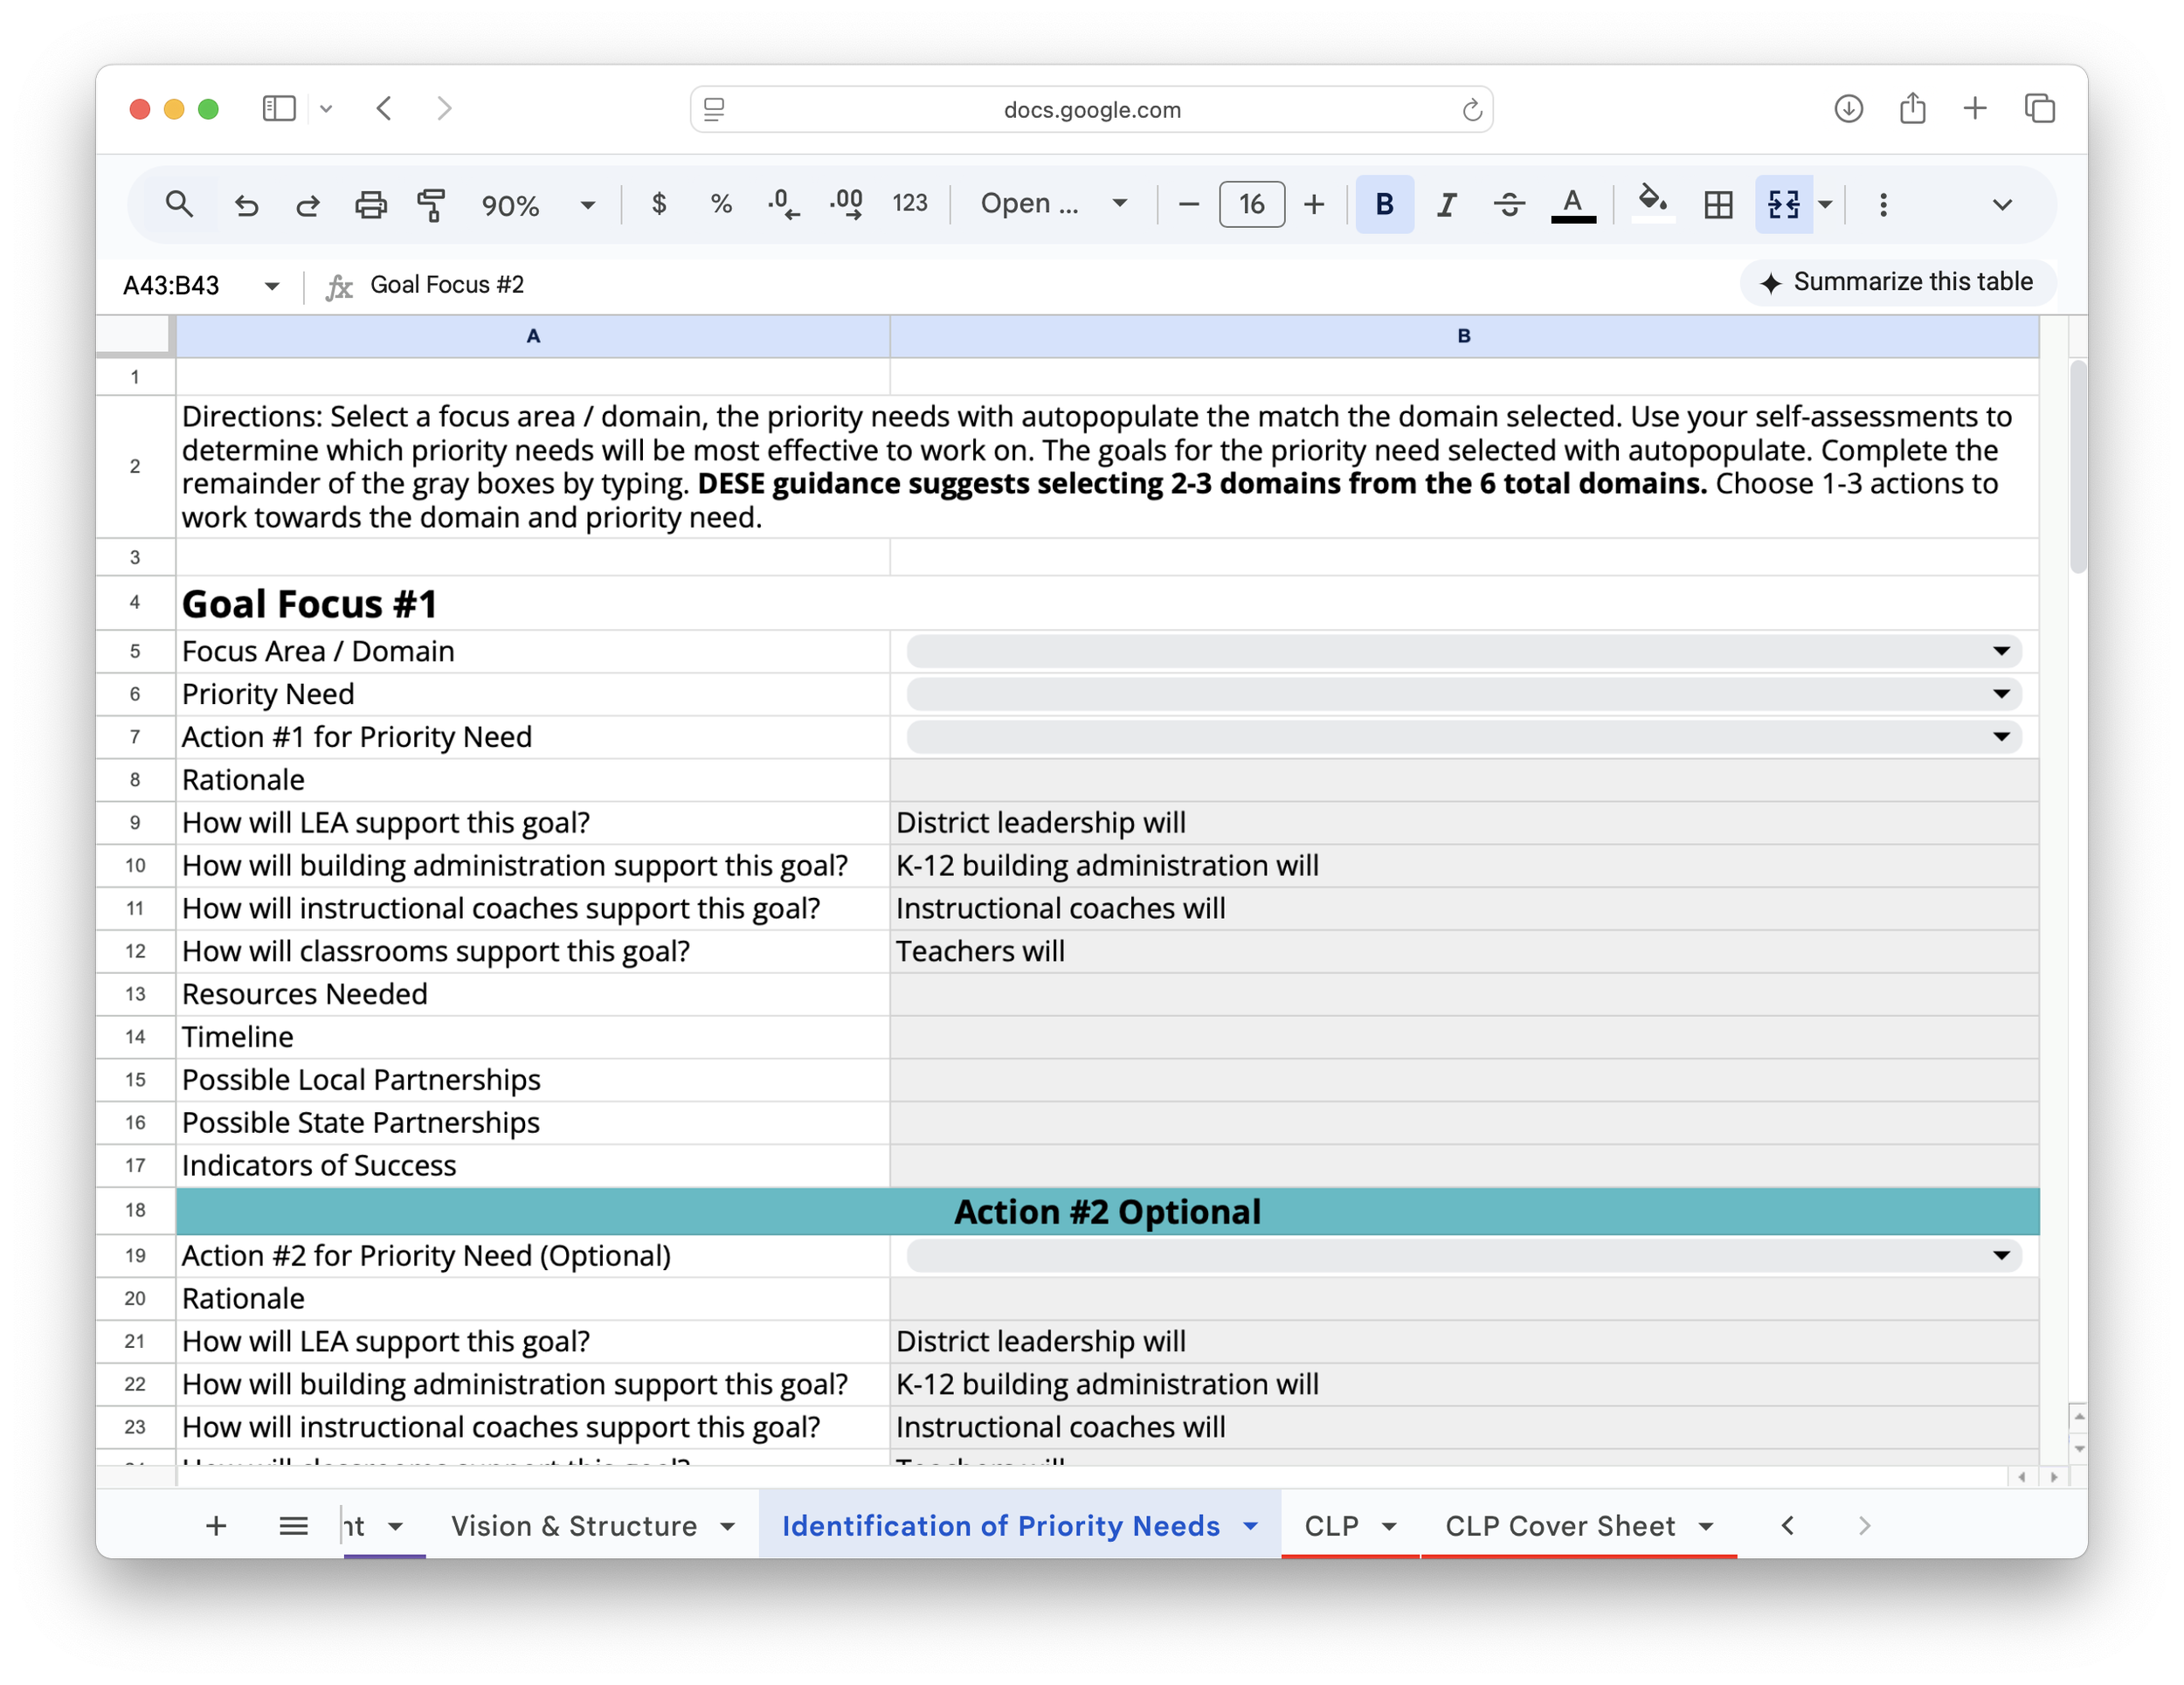Screen dimensions: 2184x1685
Task: Toggle strikethrough formatting button
Action: 1509,205
